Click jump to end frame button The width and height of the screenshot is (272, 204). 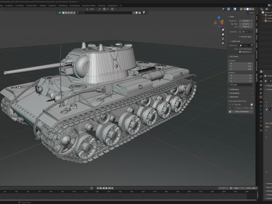[x=112, y=188]
